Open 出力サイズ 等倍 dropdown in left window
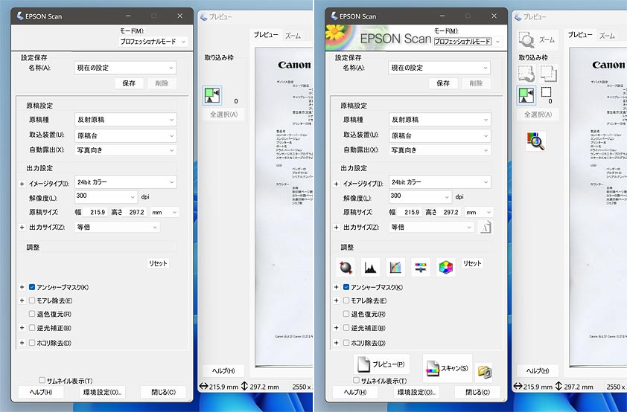 point(117,227)
